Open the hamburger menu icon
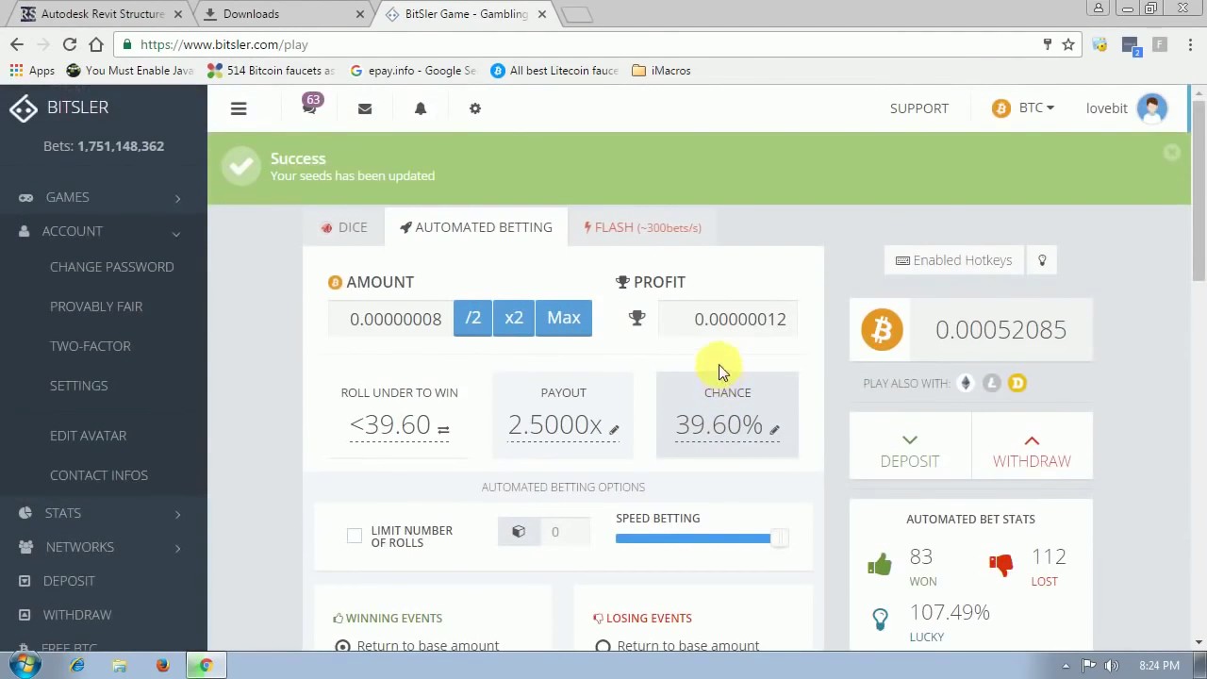Viewport: 1207px width, 679px height. click(x=239, y=108)
